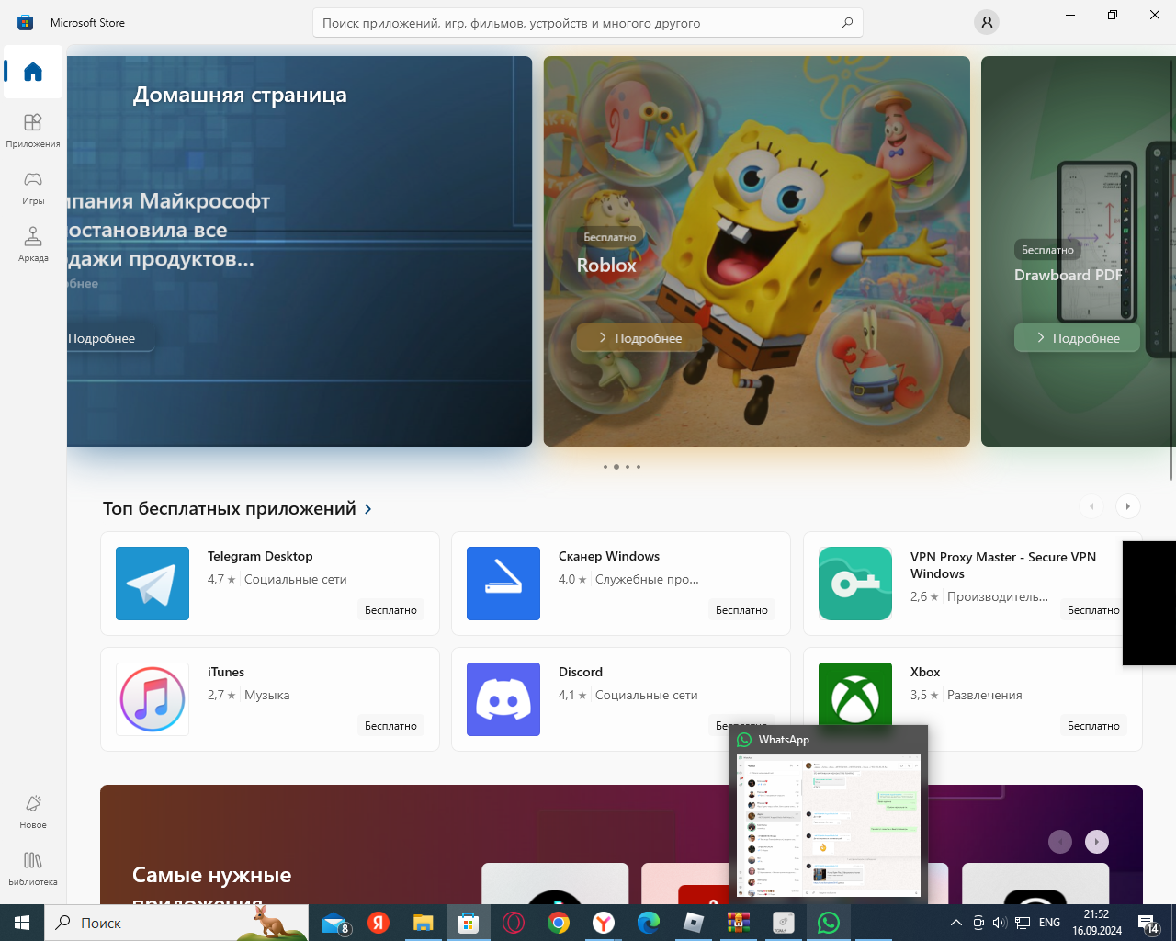Launch Opera browser on taskbar

click(514, 923)
